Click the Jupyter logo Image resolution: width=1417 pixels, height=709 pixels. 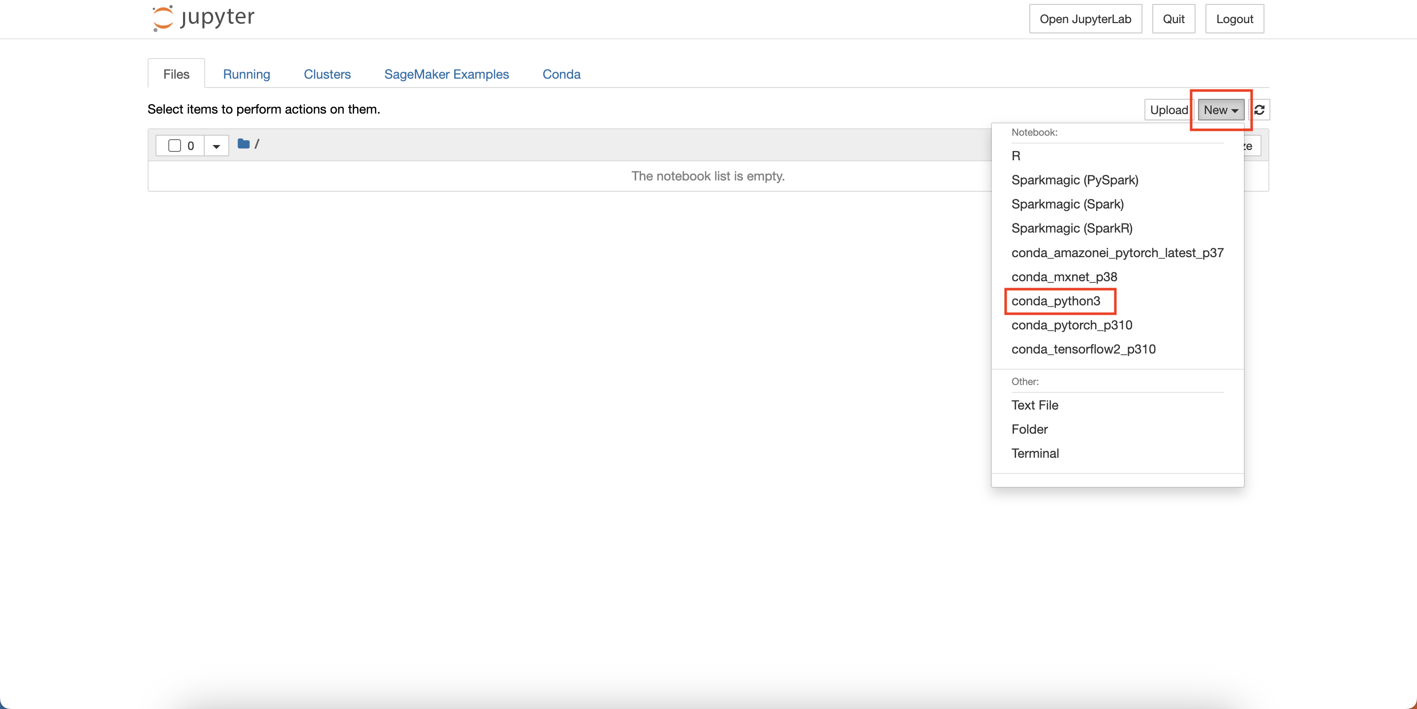click(203, 18)
